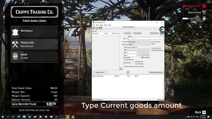Check Pause the game while scanning
The width and height of the screenshot is (212, 119).
[x=124, y=66]
